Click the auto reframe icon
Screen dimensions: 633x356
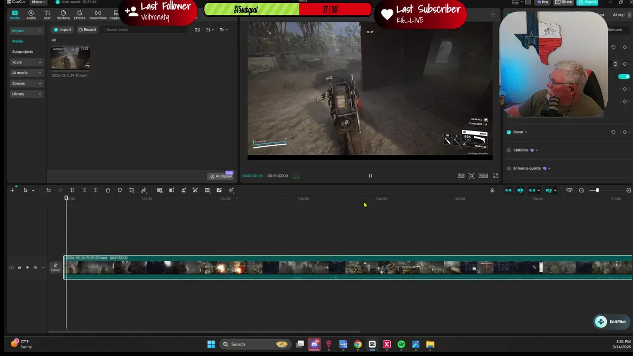[143, 190]
